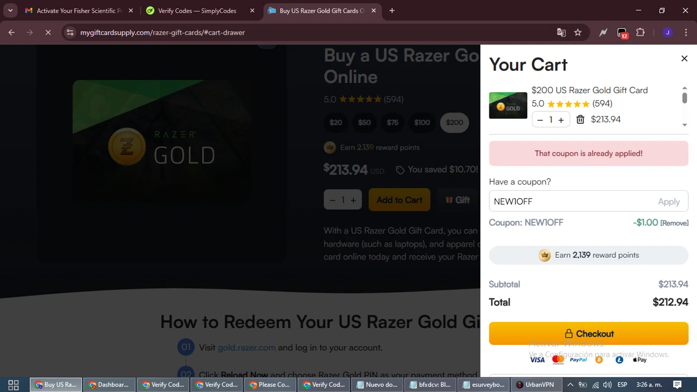Screen dimensions: 697x392
Task: Open the network Wi-Fi tray icon
Action: [x=595, y=385]
